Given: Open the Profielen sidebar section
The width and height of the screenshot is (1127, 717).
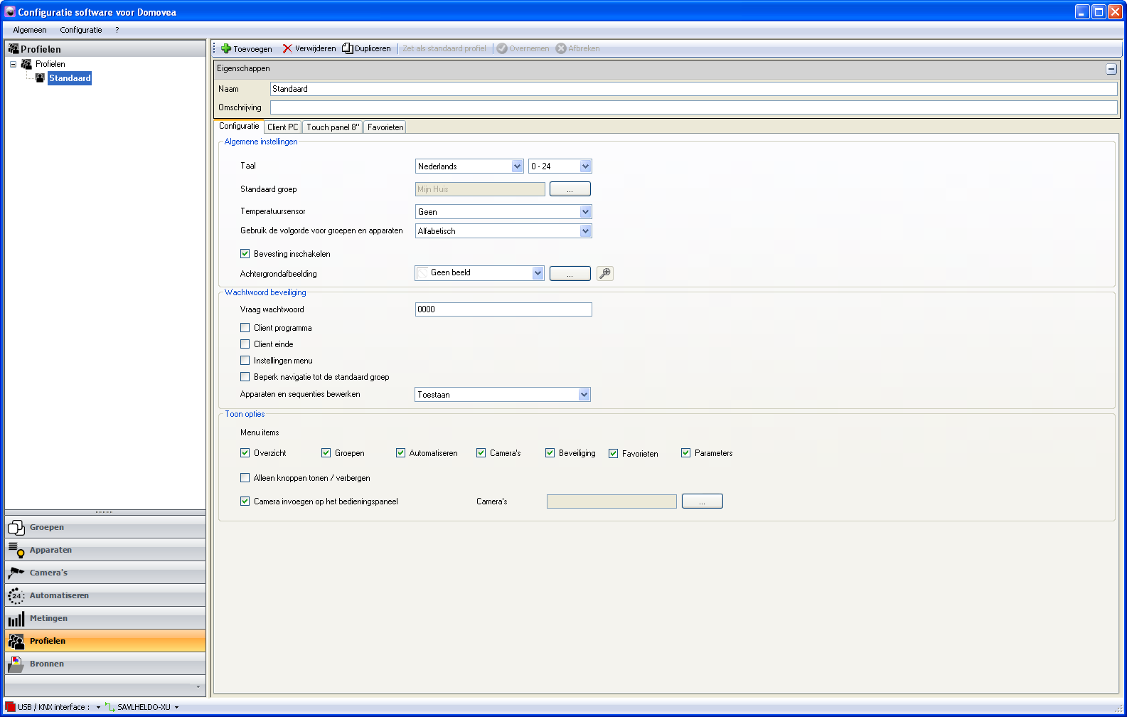Looking at the screenshot, I should coord(105,641).
